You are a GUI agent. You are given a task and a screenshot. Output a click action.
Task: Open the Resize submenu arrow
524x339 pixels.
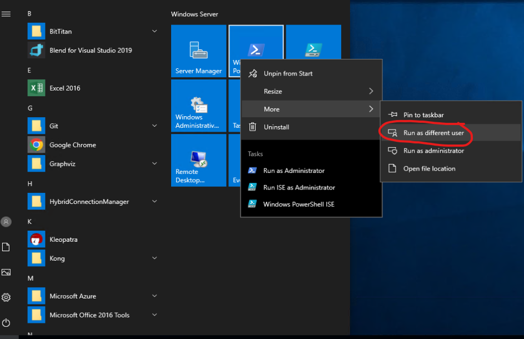coord(371,91)
